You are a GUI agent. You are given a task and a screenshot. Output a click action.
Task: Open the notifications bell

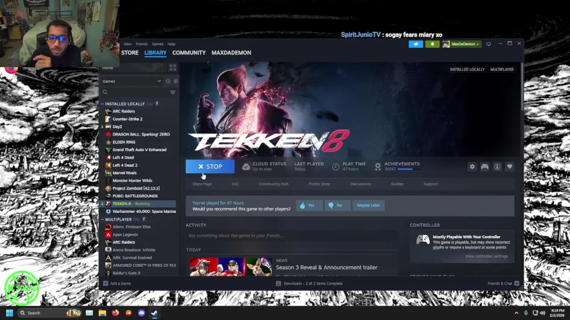click(432, 44)
